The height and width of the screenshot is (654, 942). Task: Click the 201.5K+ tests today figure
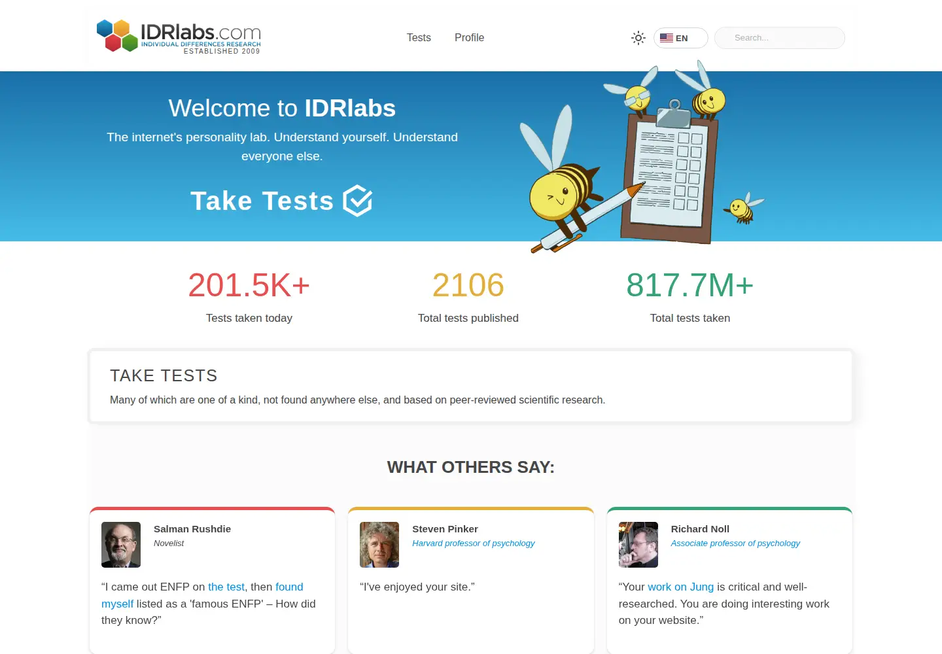[249, 285]
